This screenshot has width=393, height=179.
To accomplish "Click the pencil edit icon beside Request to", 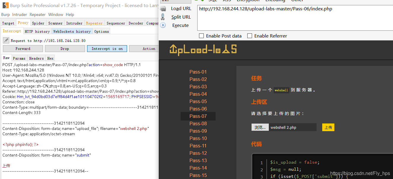I will pyautogui.click(x=6, y=40).
